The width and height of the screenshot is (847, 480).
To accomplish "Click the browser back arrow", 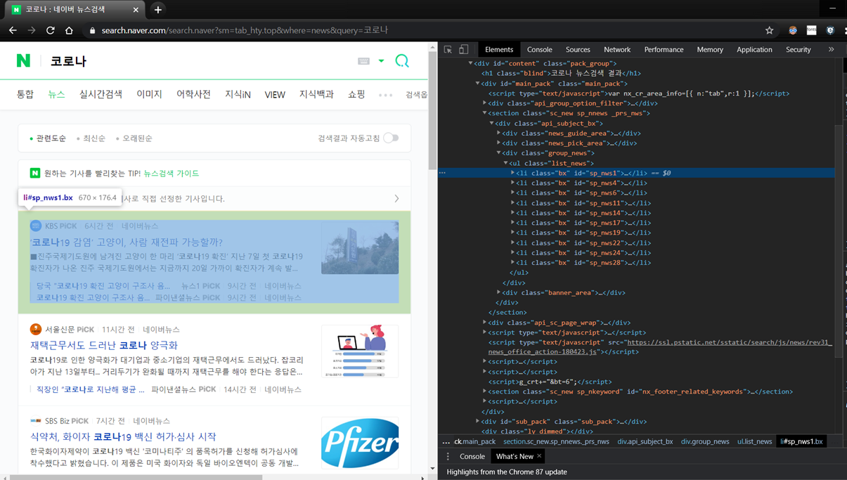I will click(x=13, y=30).
